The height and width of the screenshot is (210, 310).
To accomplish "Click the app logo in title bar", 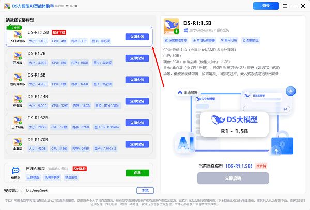I will pyautogui.click(x=7, y=6).
